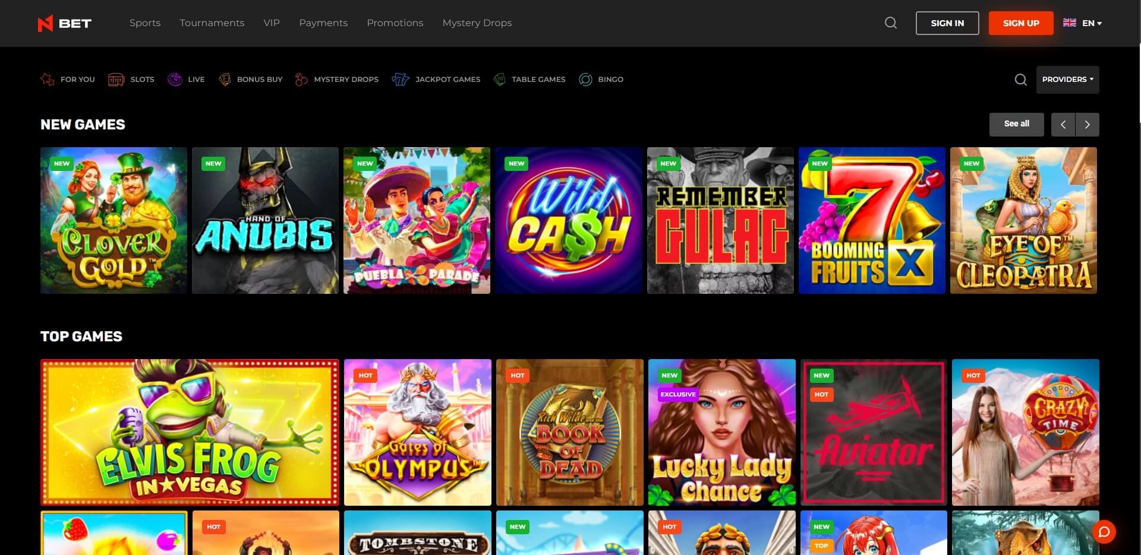1141x555 pixels.
Task: Open the live chat bubble
Action: coord(1104,532)
